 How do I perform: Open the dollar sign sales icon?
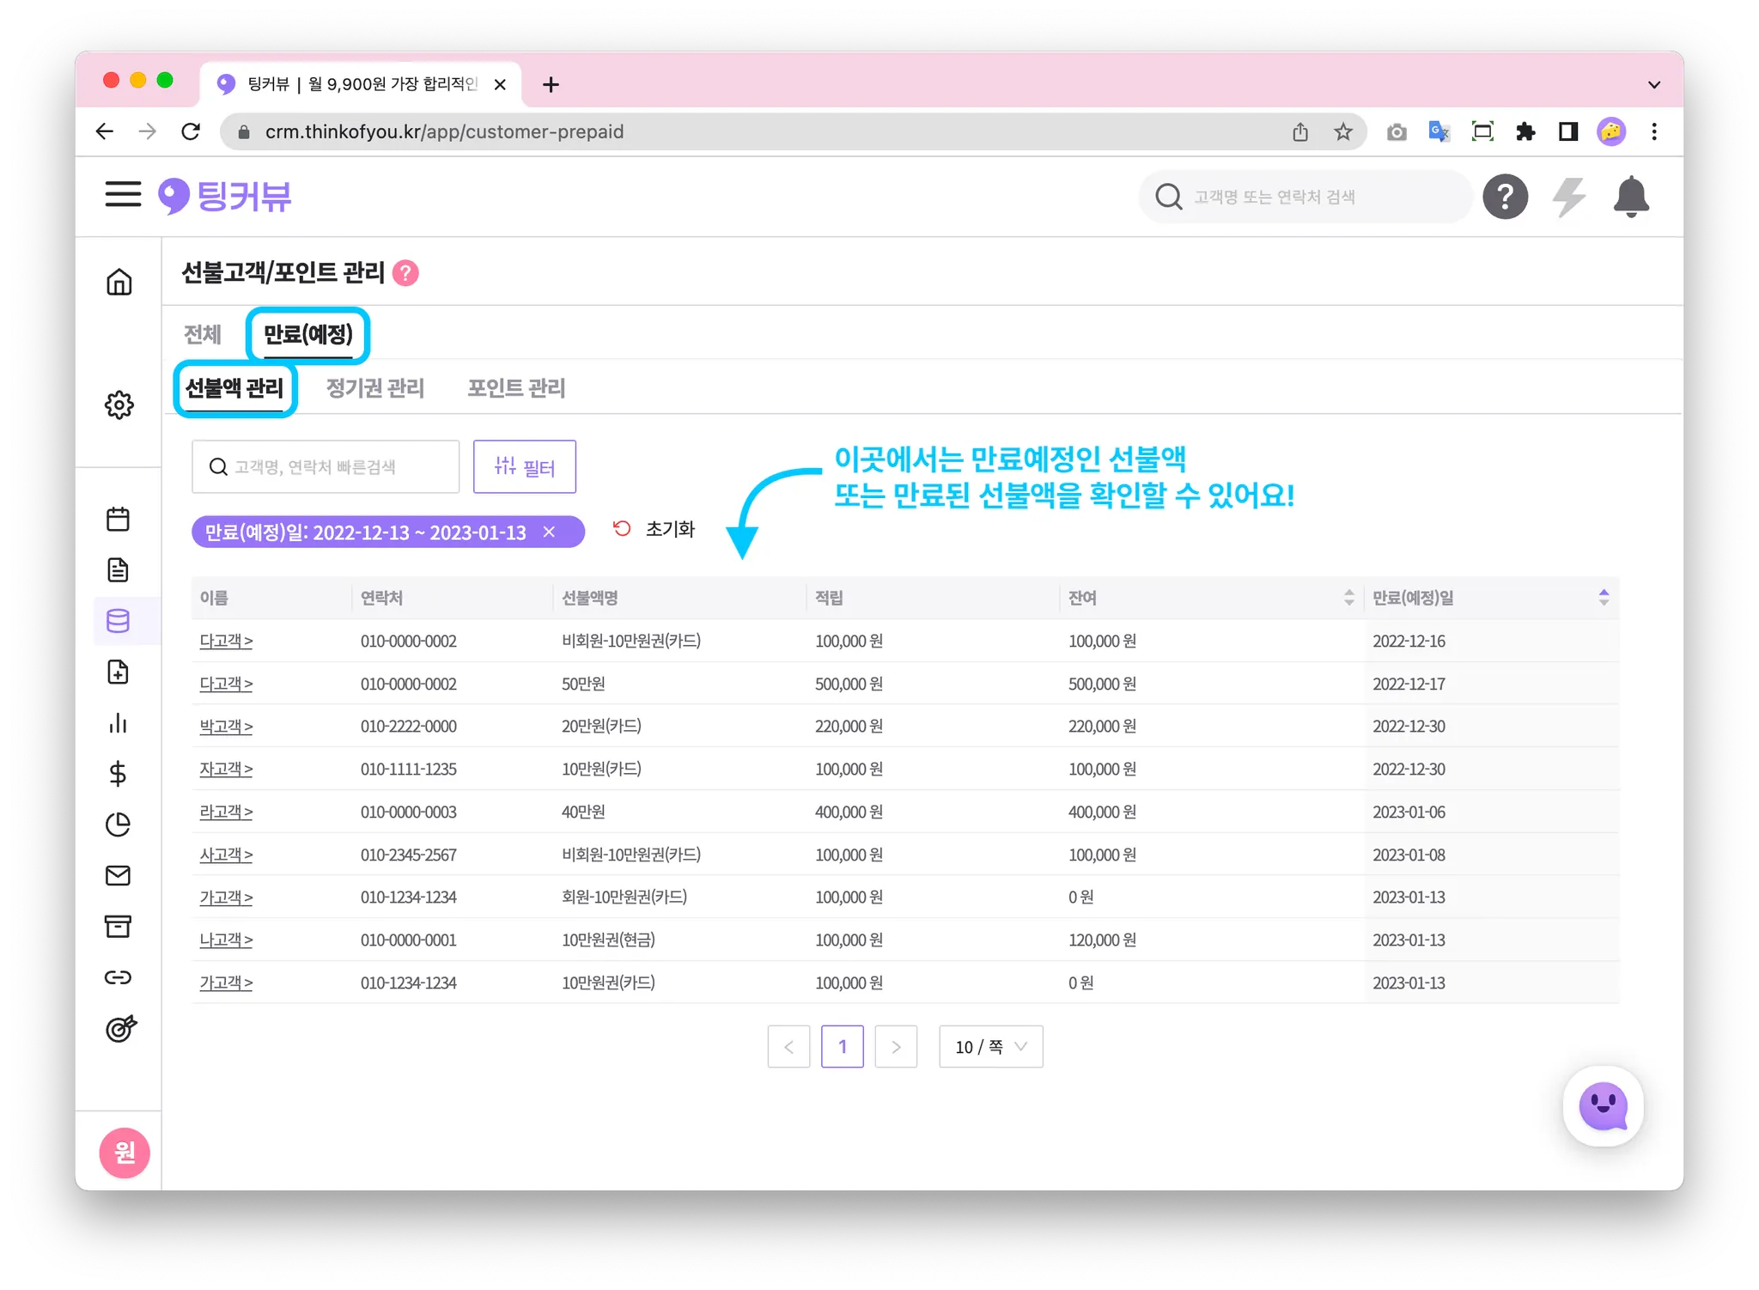(118, 774)
